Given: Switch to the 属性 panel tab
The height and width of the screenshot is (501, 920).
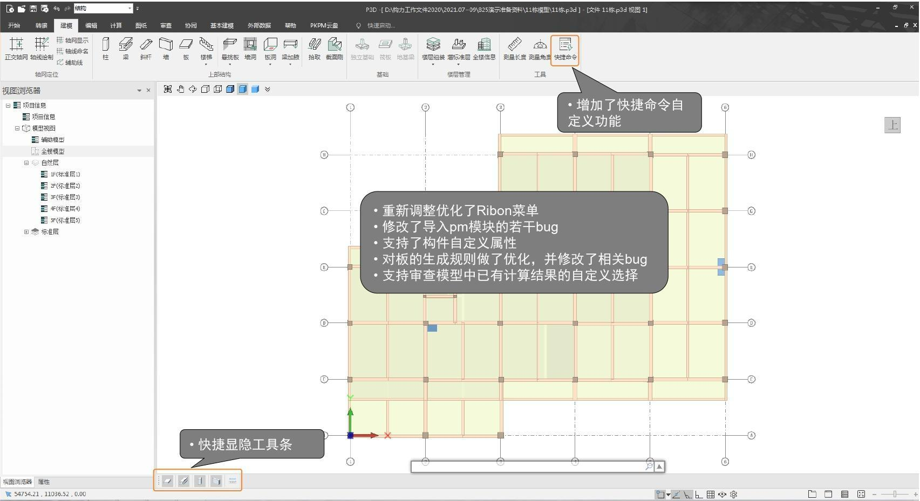Looking at the screenshot, I should [44, 482].
